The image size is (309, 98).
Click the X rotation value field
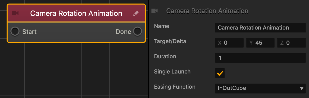click(x=229, y=43)
